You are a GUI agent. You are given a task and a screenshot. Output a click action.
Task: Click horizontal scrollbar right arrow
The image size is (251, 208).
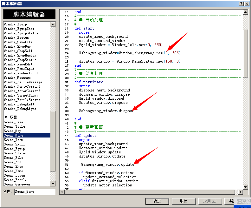[241, 192]
